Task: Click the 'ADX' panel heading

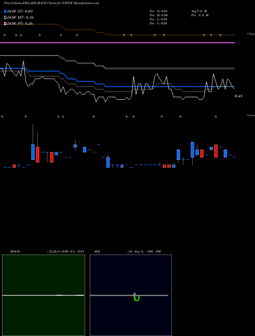Action: pos(97,251)
